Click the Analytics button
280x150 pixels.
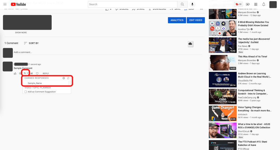click(x=177, y=20)
